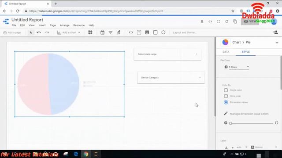Open the label font family dropdown
This screenshot has height=158, width=282.
click(264, 147)
